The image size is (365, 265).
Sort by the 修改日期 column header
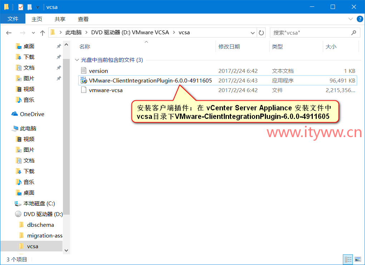(229, 46)
